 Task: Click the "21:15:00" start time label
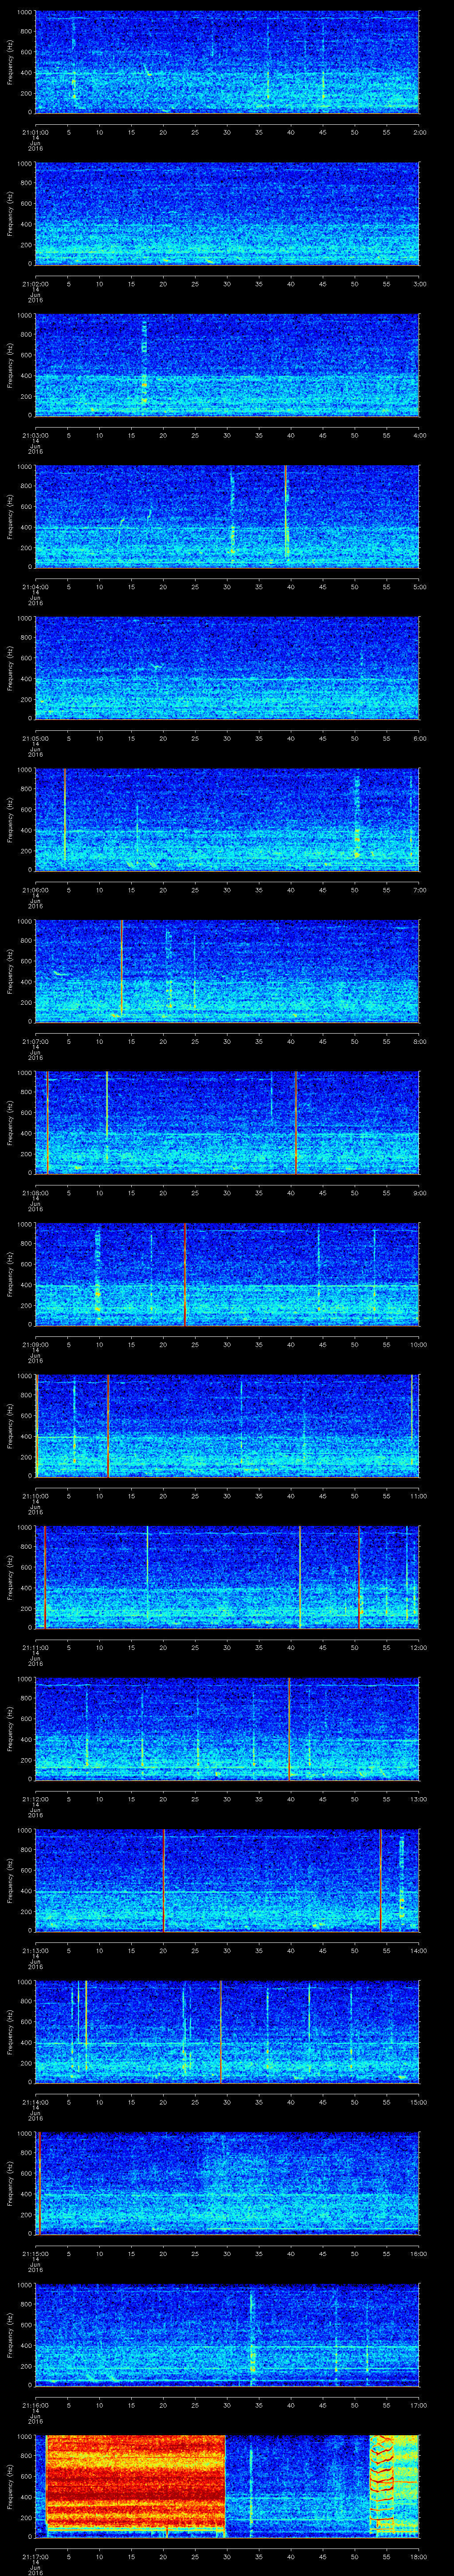coord(35,2253)
